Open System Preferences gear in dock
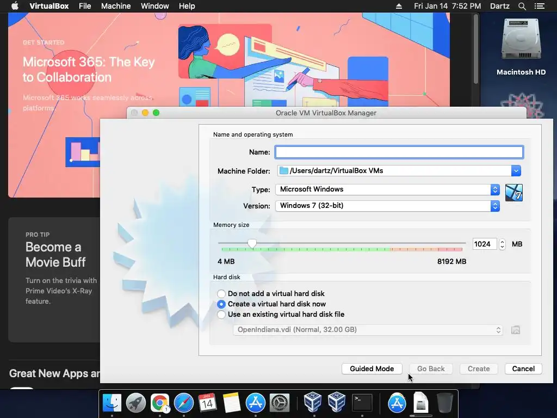The width and height of the screenshot is (557, 418). point(280,403)
